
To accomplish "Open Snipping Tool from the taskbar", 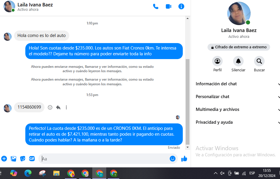I will [42, 173].
